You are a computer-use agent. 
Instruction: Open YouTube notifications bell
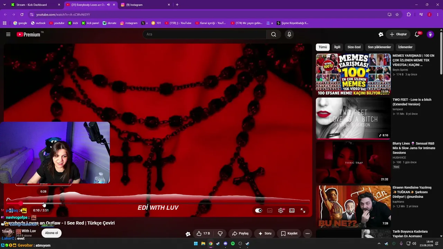point(417,34)
